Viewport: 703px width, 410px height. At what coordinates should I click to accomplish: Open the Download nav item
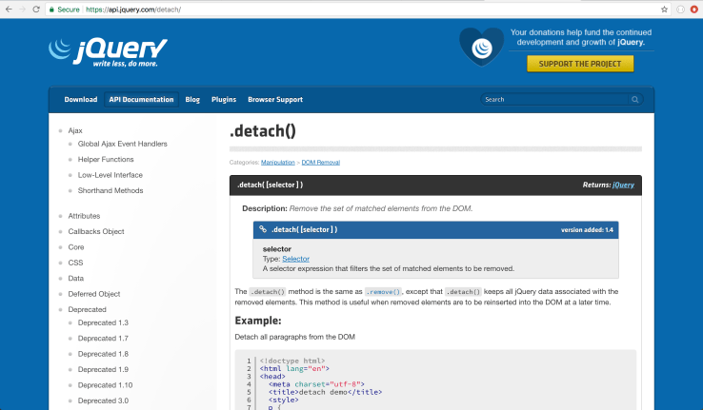[x=81, y=99]
